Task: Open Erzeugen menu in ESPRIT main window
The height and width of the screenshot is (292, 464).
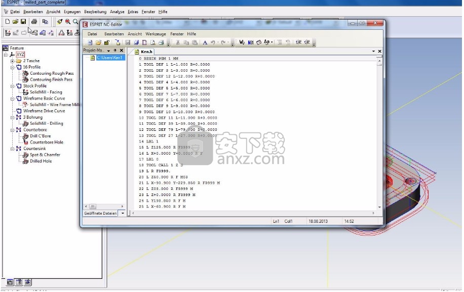Action: (x=72, y=12)
